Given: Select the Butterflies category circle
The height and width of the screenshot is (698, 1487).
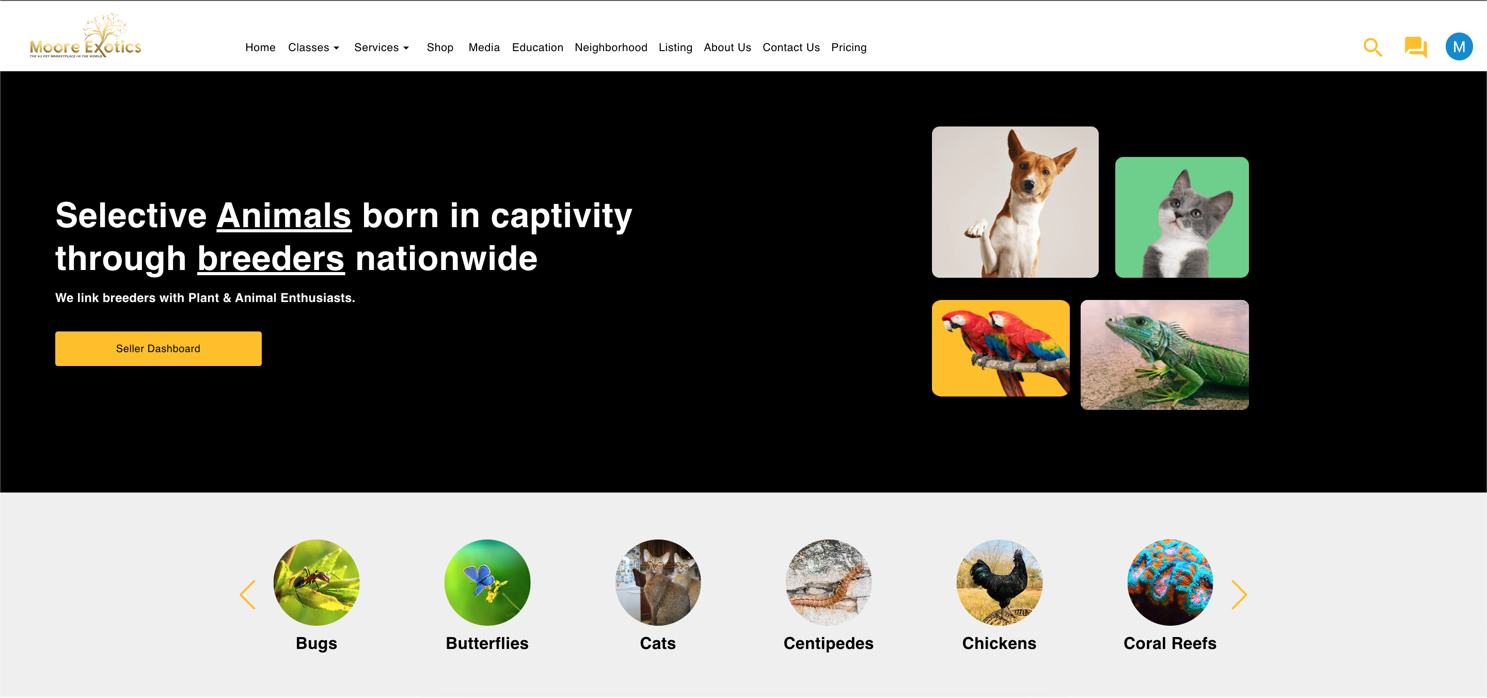Looking at the screenshot, I should (x=487, y=582).
